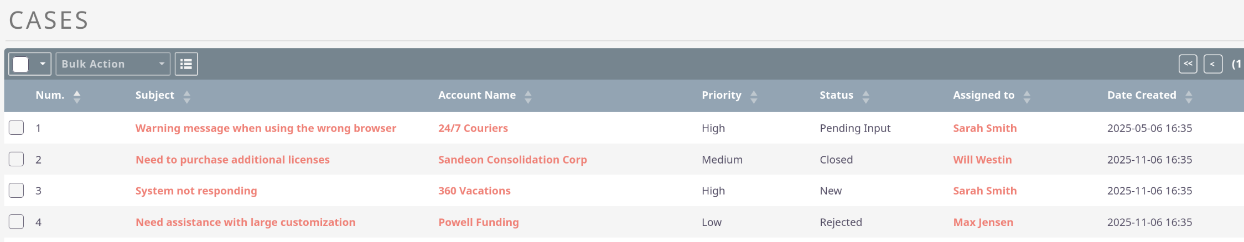Screen dimensions: 1244x242
Task: Open the 24/7 Couriers account
Action: pyautogui.click(x=473, y=128)
